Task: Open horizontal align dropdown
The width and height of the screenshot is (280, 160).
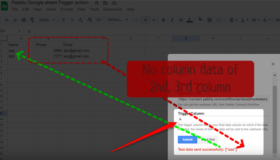Action: [x=233, y=20]
